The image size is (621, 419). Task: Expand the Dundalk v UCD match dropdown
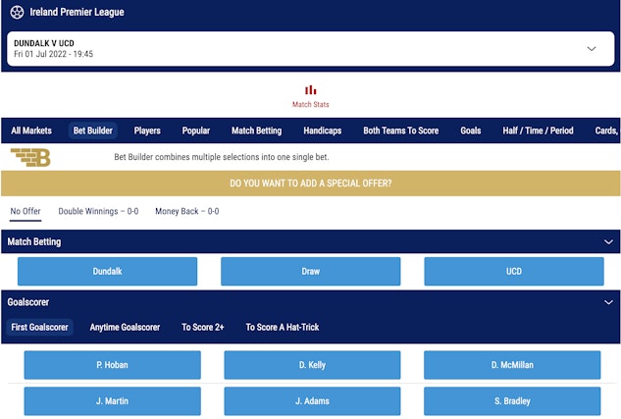[591, 49]
